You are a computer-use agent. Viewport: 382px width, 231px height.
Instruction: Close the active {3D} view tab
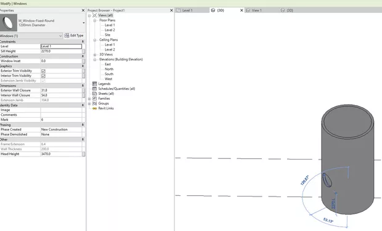coord(242,10)
